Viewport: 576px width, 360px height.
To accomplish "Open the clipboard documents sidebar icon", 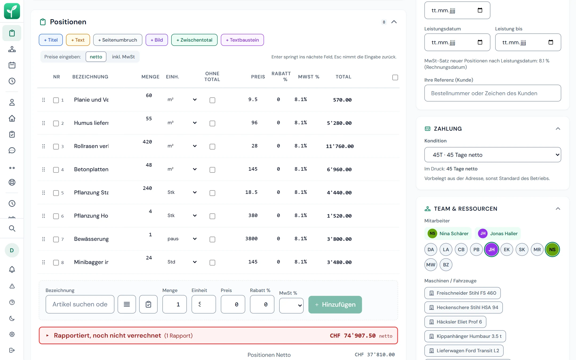I will 12,33.
